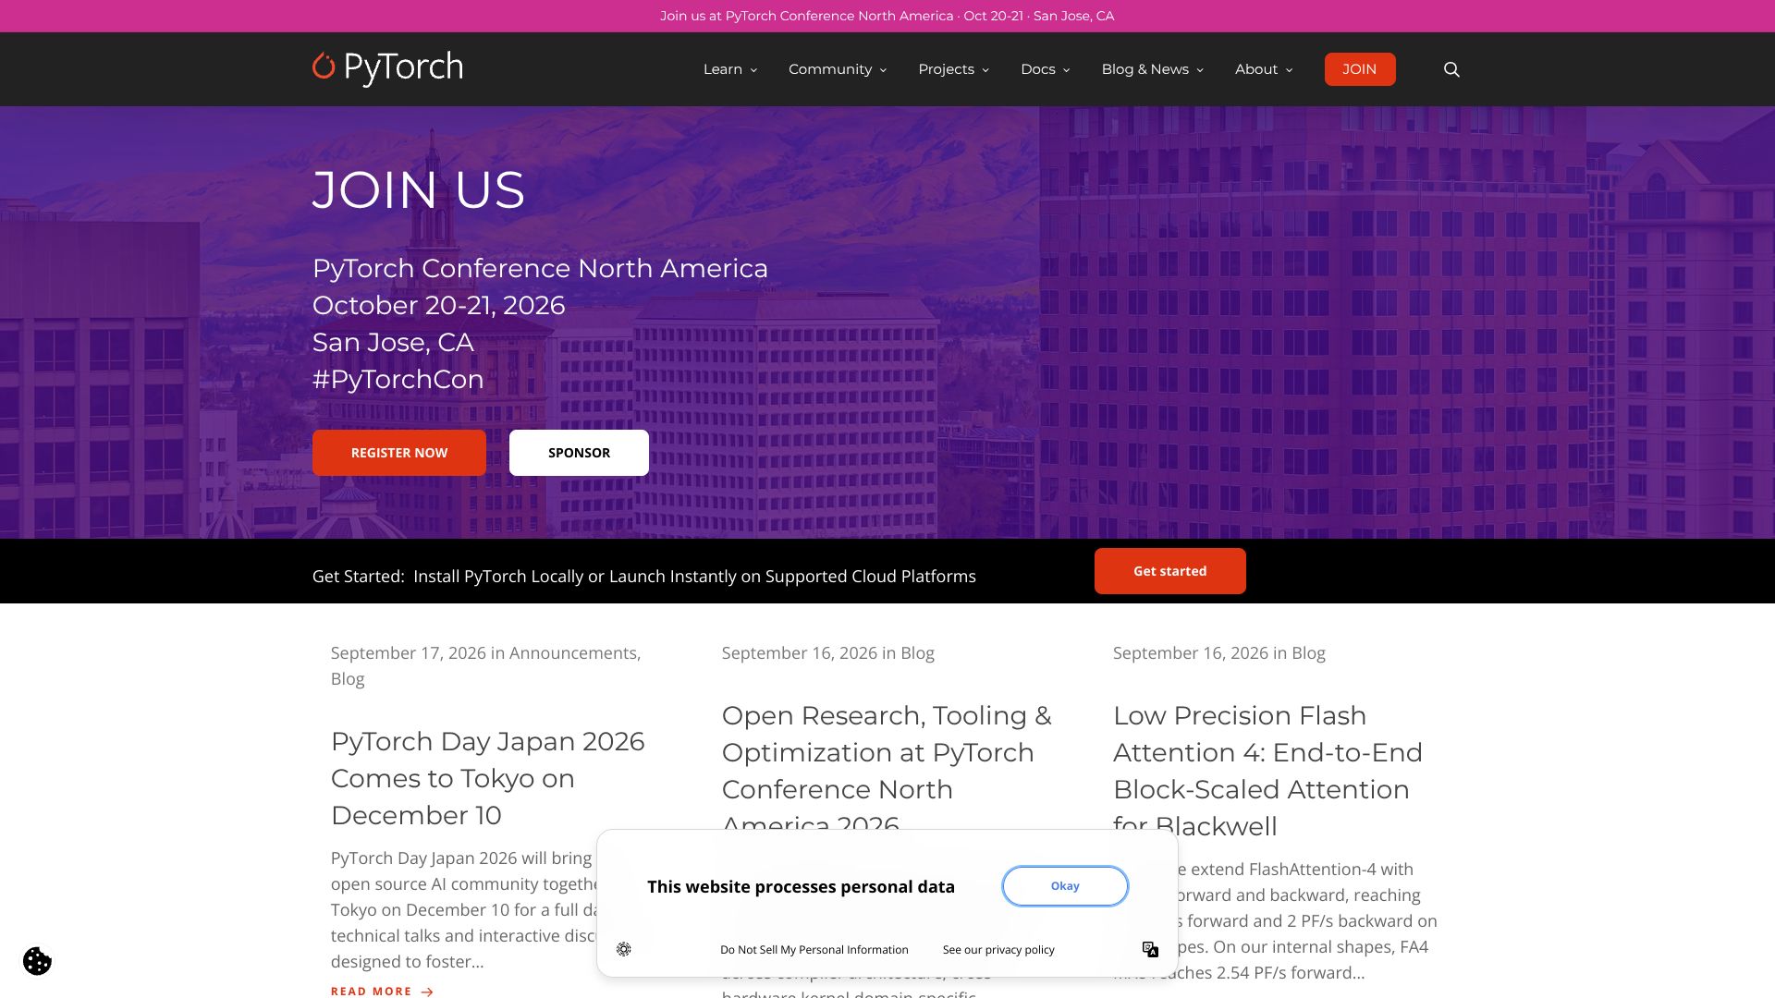Expand the Learn menu
The height and width of the screenshot is (998, 1775).
(730, 69)
